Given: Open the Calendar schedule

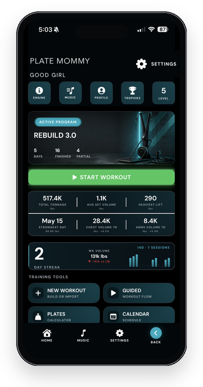Looking at the screenshot, I should [x=139, y=315].
